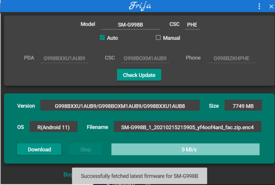Image resolution: width=275 pixels, height=185 pixels.
Task: Enable the Manual checkbox
Action: point(158,38)
